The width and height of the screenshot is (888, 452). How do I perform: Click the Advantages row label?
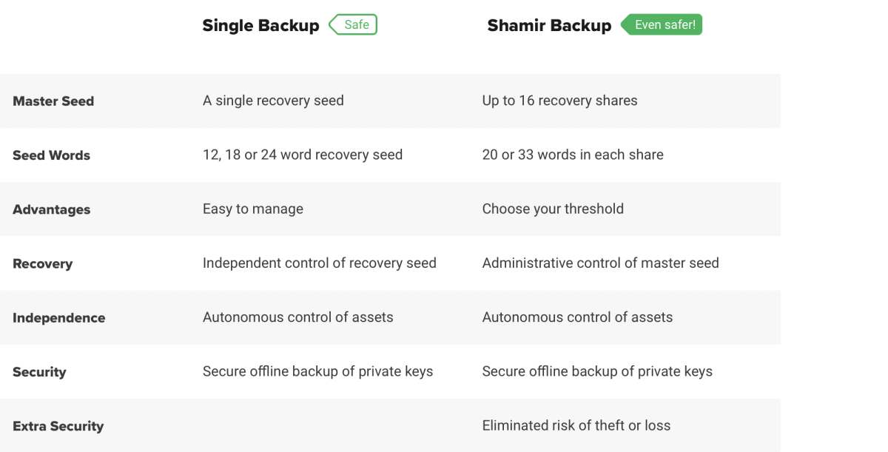51,209
